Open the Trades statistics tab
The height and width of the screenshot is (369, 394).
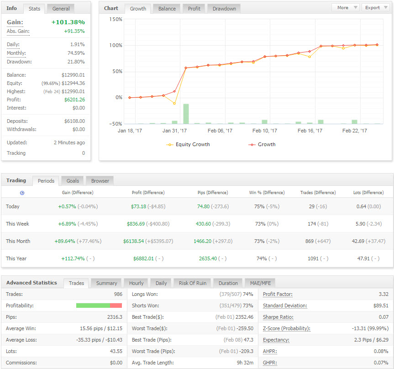click(x=76, y=283)
